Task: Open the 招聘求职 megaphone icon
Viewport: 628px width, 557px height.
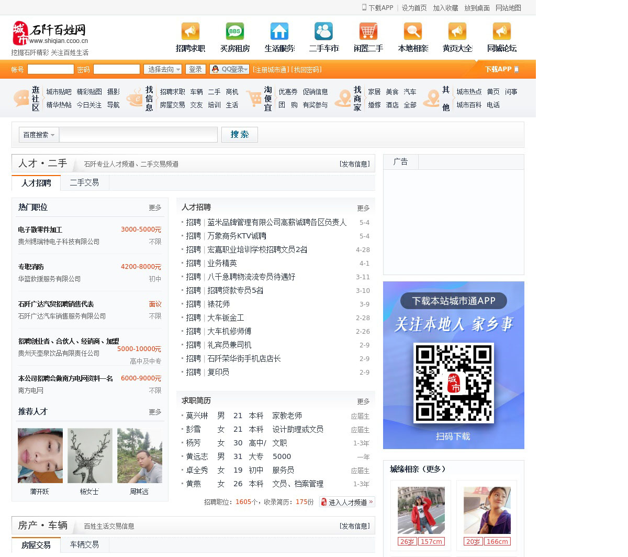Action: click(190, 31)
